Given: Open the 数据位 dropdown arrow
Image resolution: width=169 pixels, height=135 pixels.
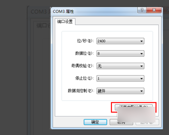Looking at the screenshot, I should 142,54.
